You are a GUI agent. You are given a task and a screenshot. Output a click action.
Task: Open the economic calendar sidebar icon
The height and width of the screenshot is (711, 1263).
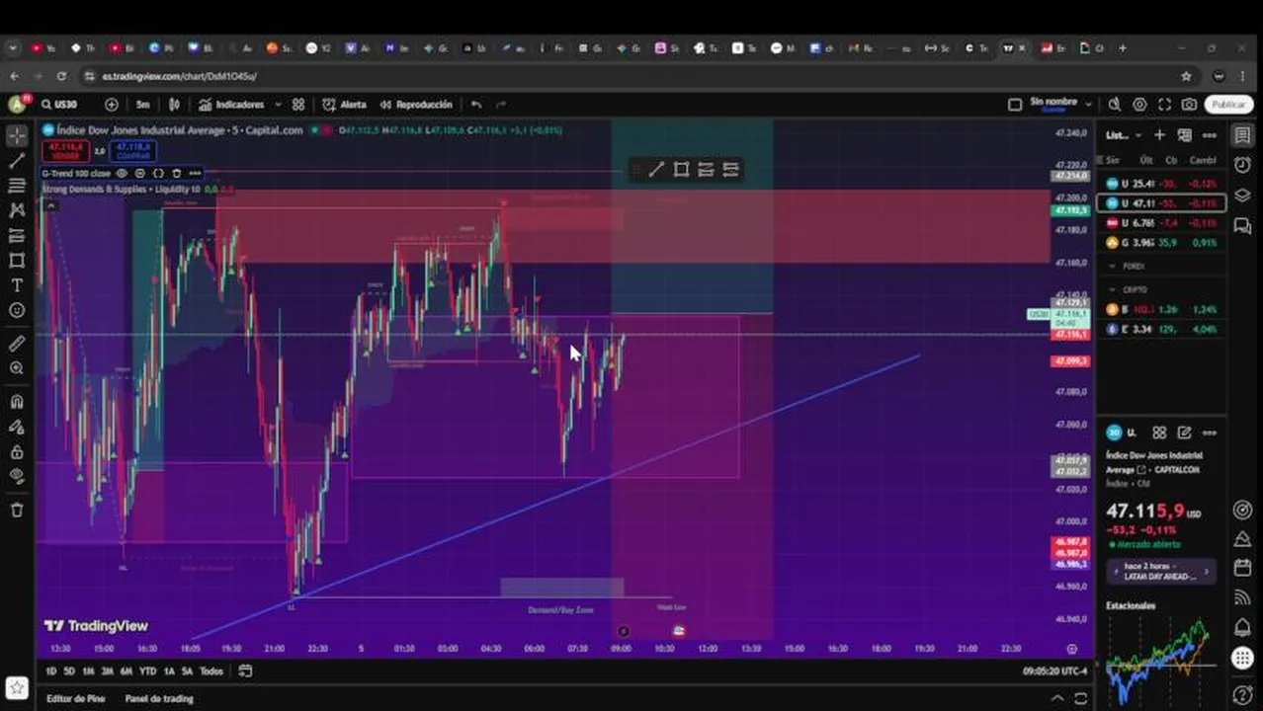[1242, 568]
